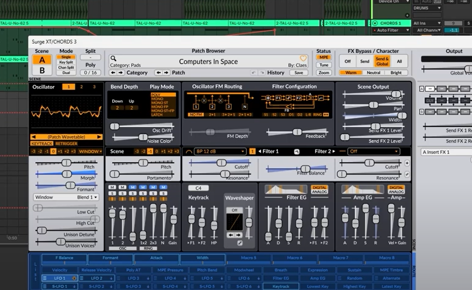Open the BP 12 dB filter type dropdown
Viewport: 472px width, 290px height.
(x=220, y=152)
